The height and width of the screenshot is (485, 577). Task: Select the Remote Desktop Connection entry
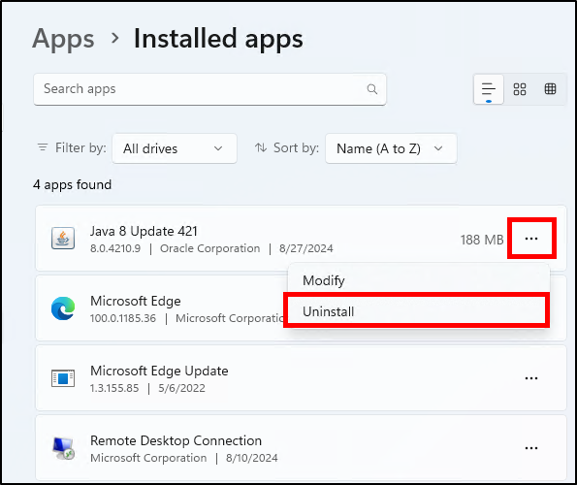(301, 448)
